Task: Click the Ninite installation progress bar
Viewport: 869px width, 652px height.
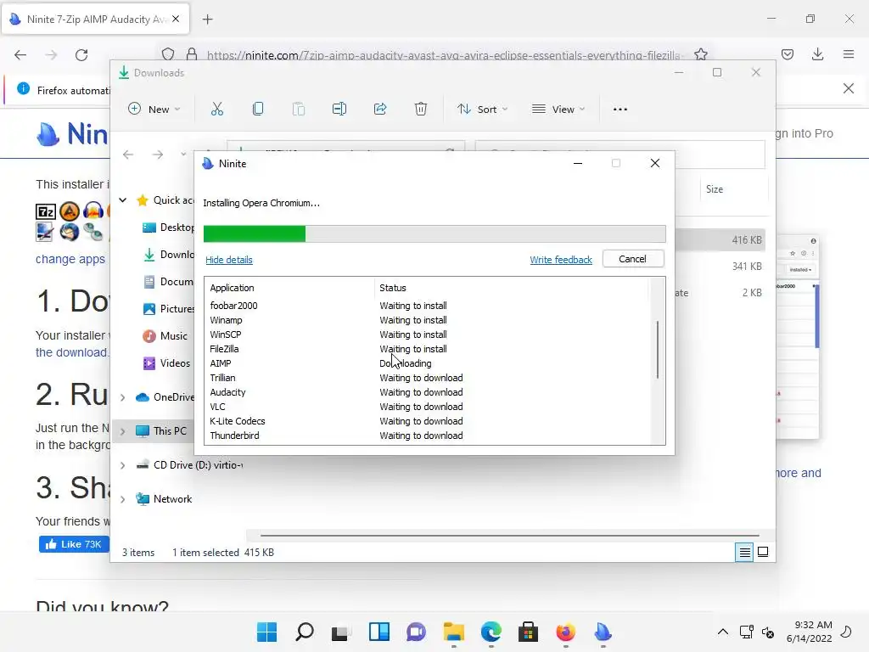Action: coord(434,234)
